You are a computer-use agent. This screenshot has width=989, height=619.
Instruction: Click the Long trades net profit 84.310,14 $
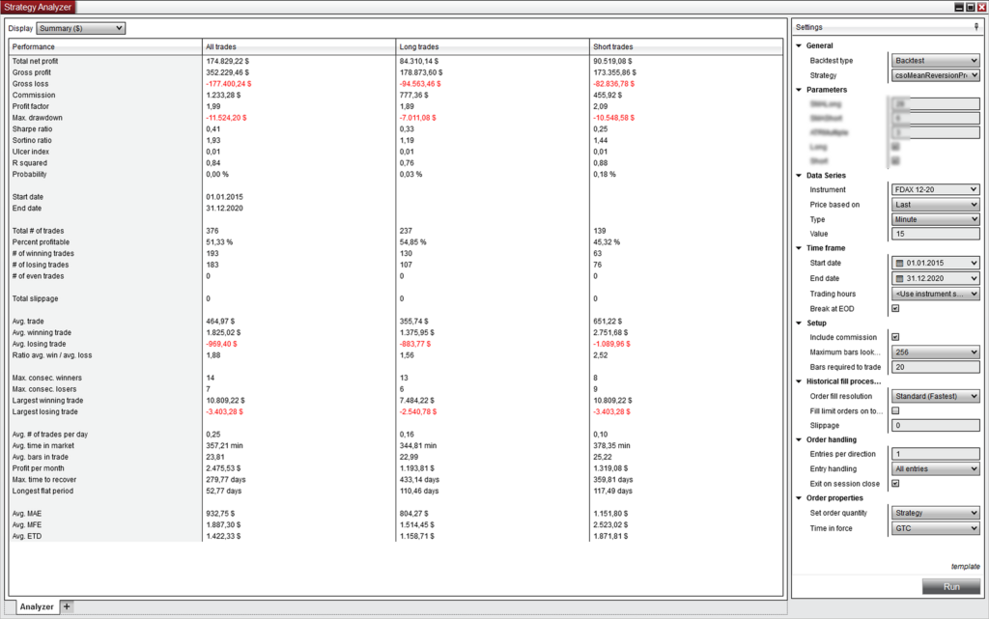[x=419, y=61]
